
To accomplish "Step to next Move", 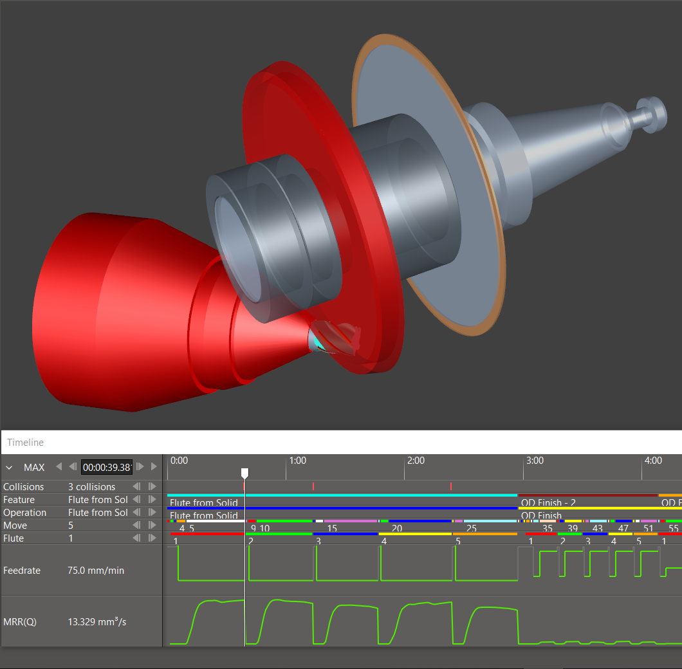I will click(x=152, y=526).
